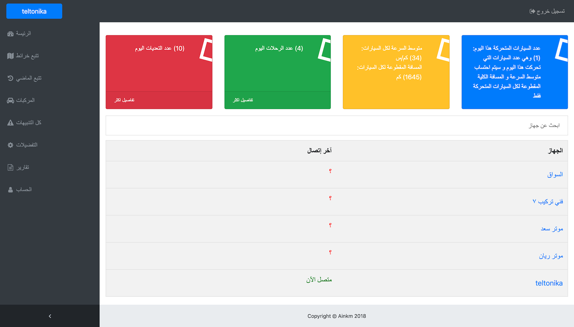Open the فني تركيب ٧ device link
The image size is (574, 327).
click(x=548, y=202)
